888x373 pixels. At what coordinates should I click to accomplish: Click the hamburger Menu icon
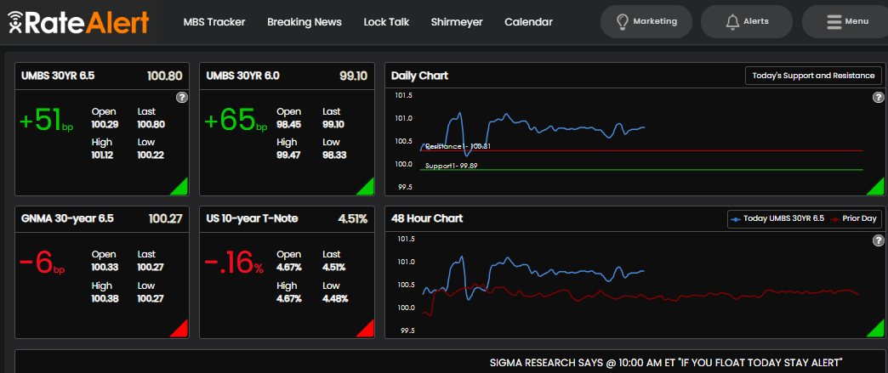tap(834, 21)
